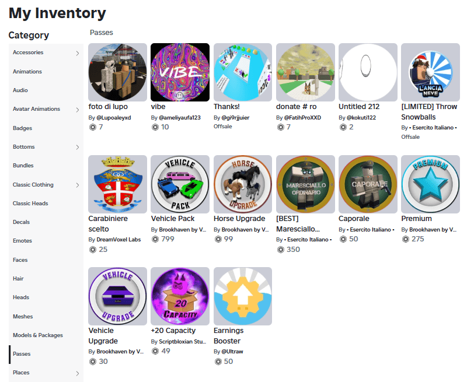Visit creator @Lupoaleyxd profile link
Viewport: 474px width, 382px height.
[x=114, y=117]
